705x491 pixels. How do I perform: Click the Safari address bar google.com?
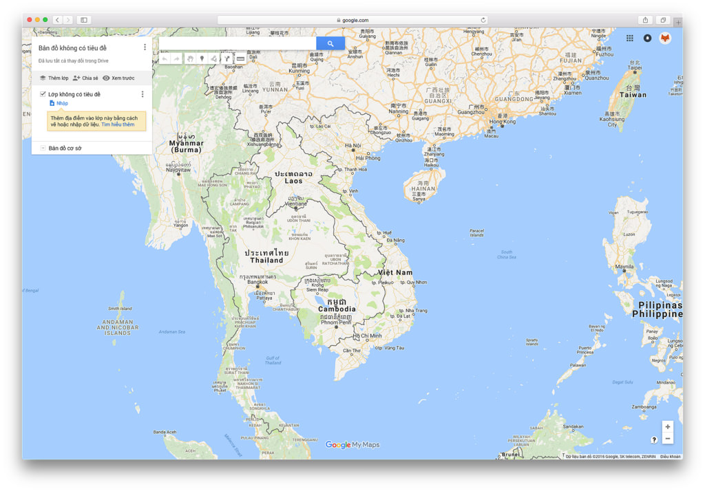[x=352, y=20]
